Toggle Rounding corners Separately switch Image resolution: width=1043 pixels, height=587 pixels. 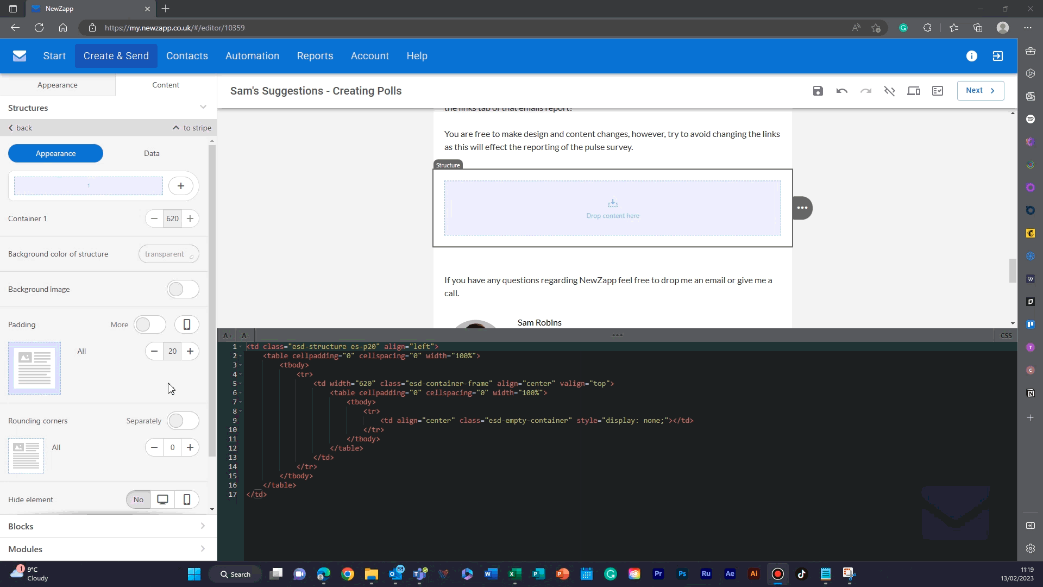point(183,421)
